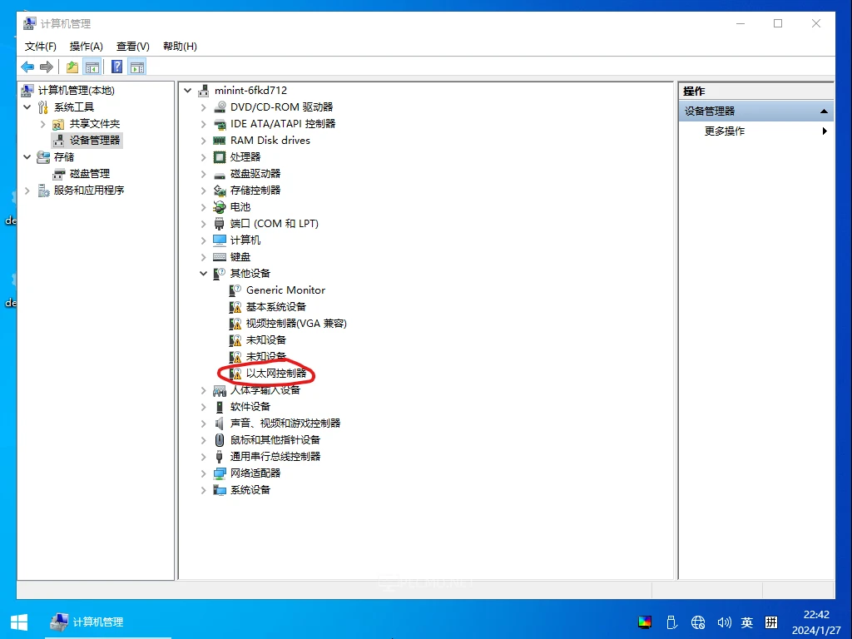
Task: Click the Windows Start button
Action: click(19, 622)
